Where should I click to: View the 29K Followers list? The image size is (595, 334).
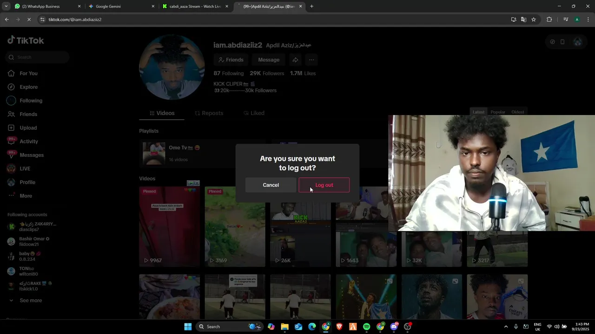[x=267, y=73]
